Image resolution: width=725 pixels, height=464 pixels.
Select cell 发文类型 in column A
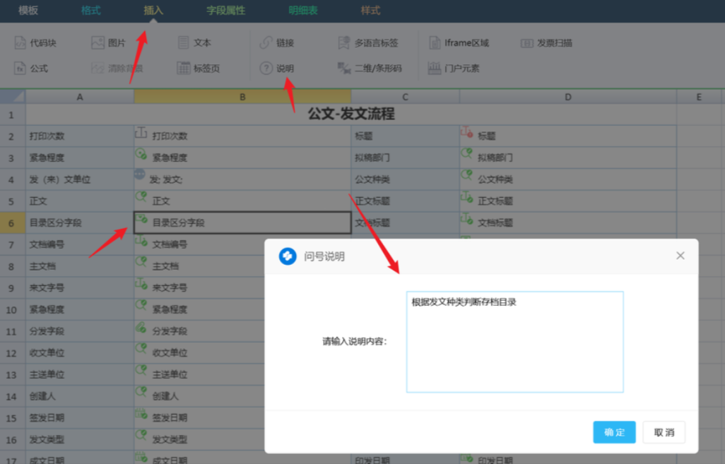point(80,440)
